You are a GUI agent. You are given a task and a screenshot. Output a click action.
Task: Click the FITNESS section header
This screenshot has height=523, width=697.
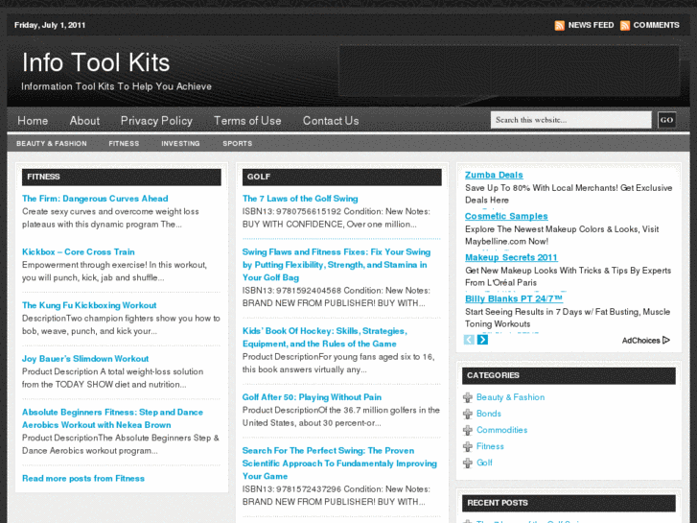tap(122, 177)
